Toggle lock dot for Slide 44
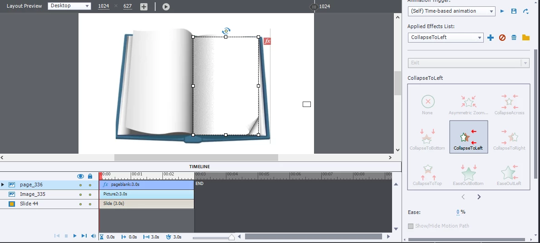The height and width of the screenshot is (243, 540). 90,204
